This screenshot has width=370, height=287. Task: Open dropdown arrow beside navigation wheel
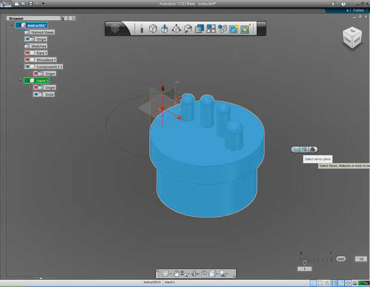click(x=170, y=274)
